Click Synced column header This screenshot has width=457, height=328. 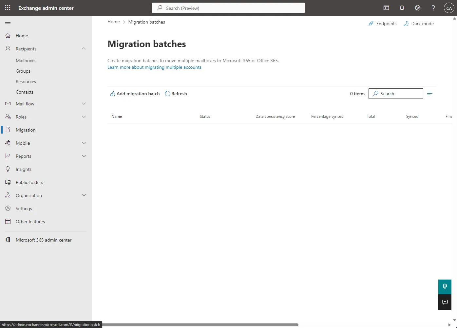(412, 117)
